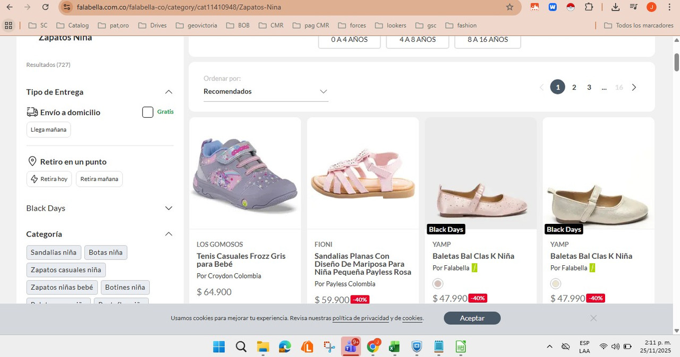Open the Todos los marcadores folder
The image size is (680, 357).
[x=637, y=25]
